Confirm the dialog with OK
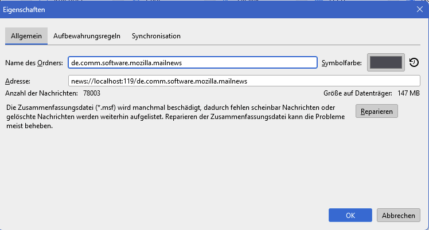The width and height of the screenshot is (429, 230). pos(350,215)
